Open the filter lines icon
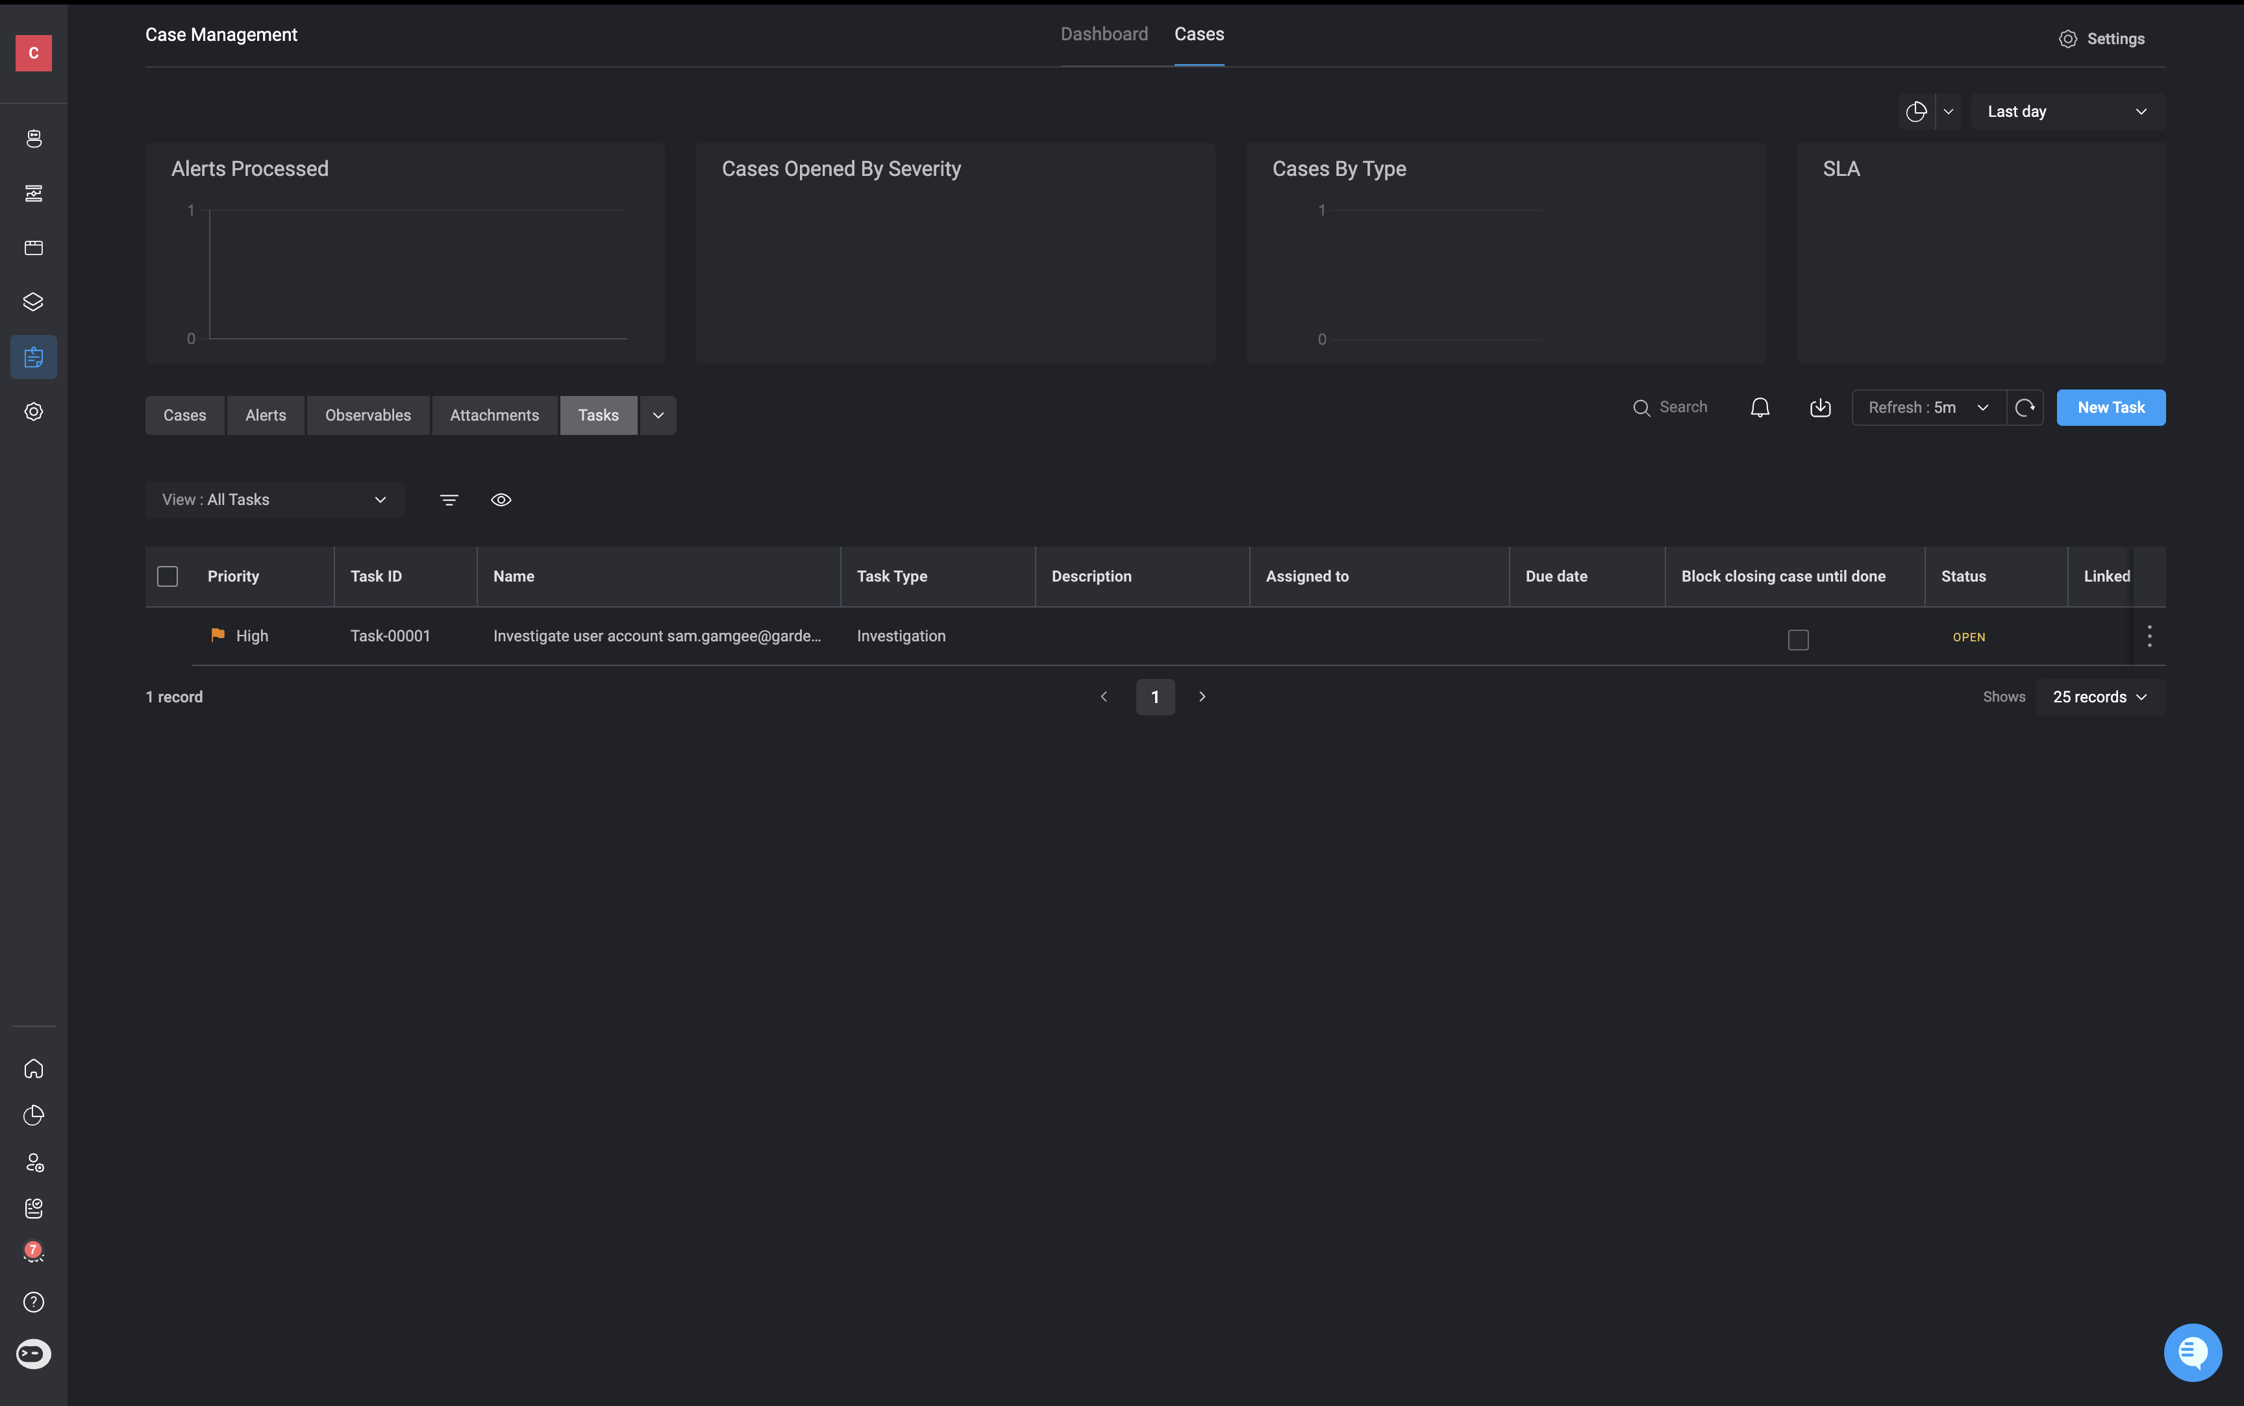 pyautogui.click(x=449, y=500)
